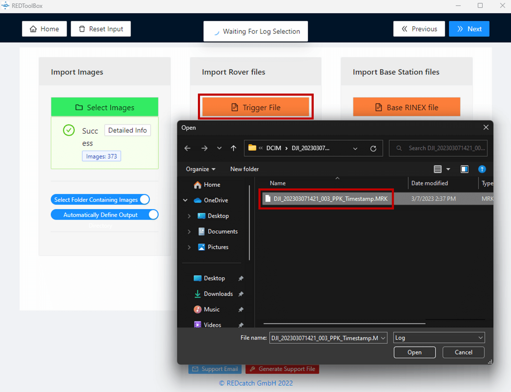Click the Generate Support File icon
Screen dimensions: 511x392
click(x=252, y=369)
